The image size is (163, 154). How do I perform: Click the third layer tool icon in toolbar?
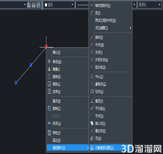(38, 5)
